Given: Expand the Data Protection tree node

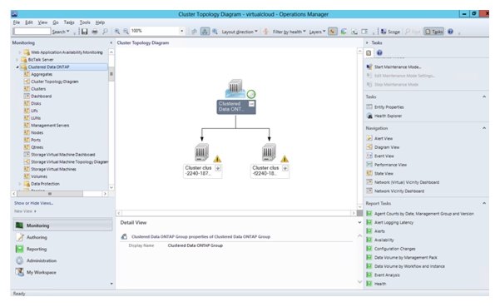Looking at the screenshot, I should [20, 184].
